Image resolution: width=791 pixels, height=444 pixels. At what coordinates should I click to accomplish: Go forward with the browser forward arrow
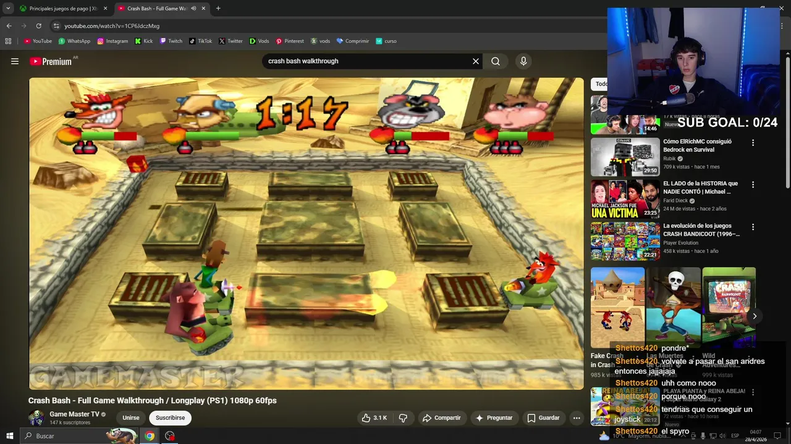coord(23,26)
